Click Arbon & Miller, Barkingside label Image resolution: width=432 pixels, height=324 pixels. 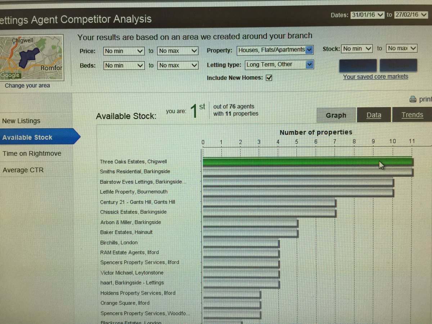click(131, 222)
